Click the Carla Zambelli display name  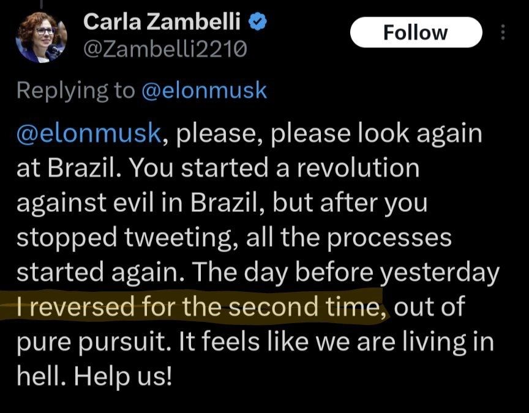click(x=162, y=23)
